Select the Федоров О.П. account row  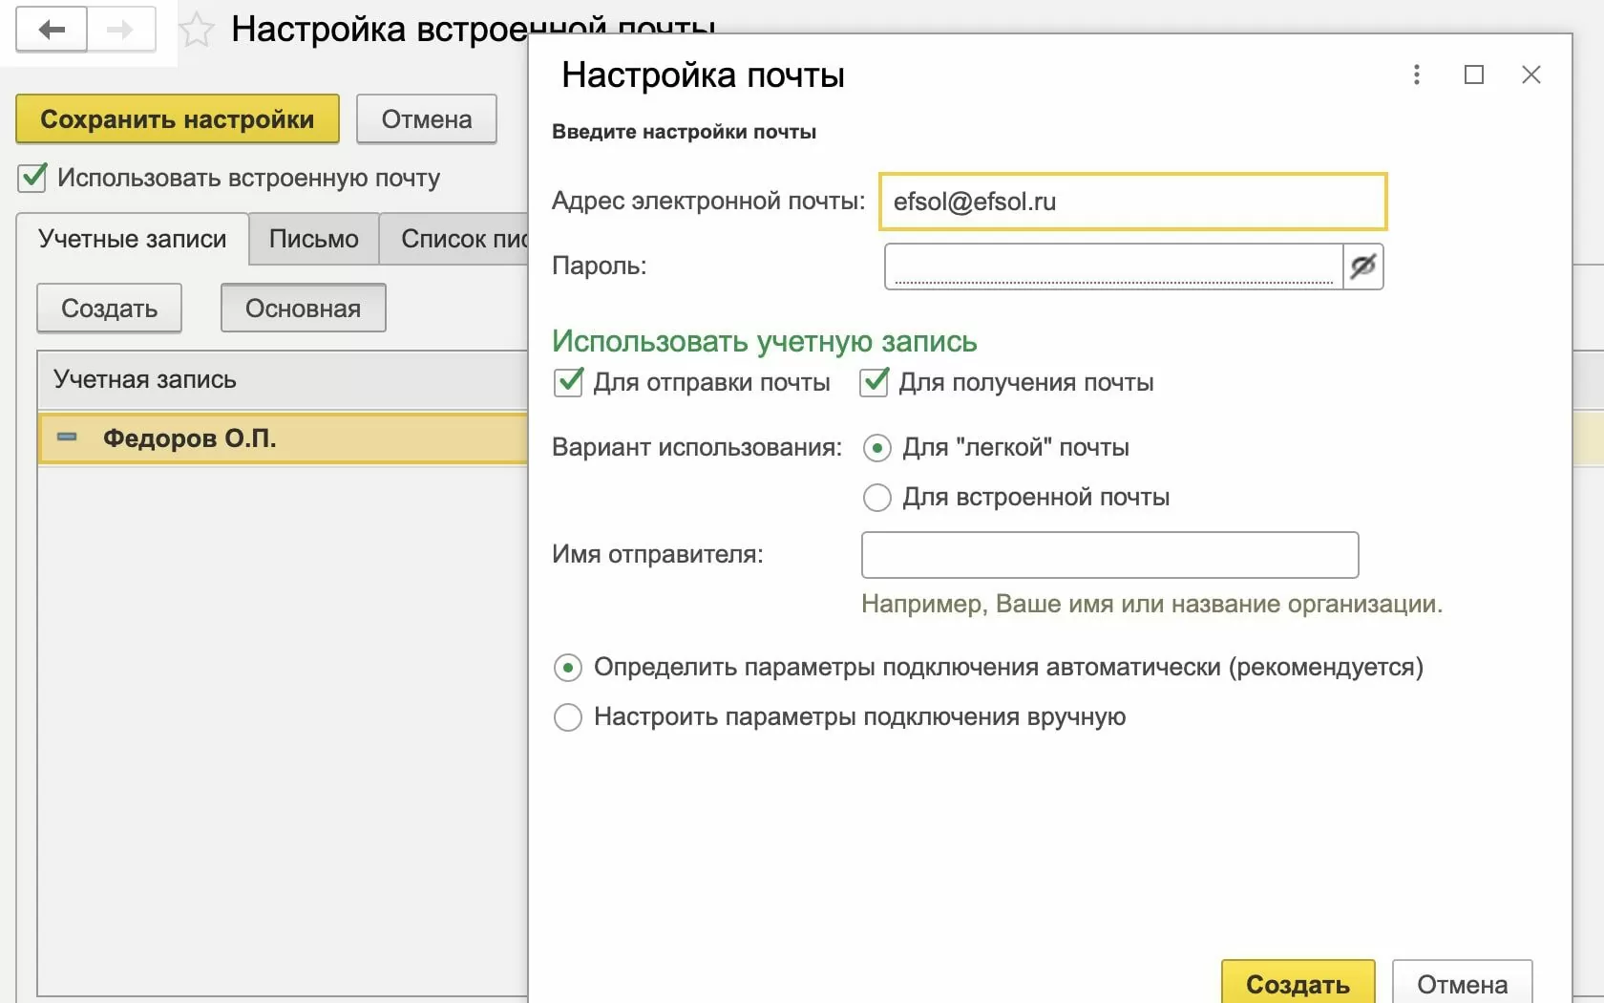(283, 437)
